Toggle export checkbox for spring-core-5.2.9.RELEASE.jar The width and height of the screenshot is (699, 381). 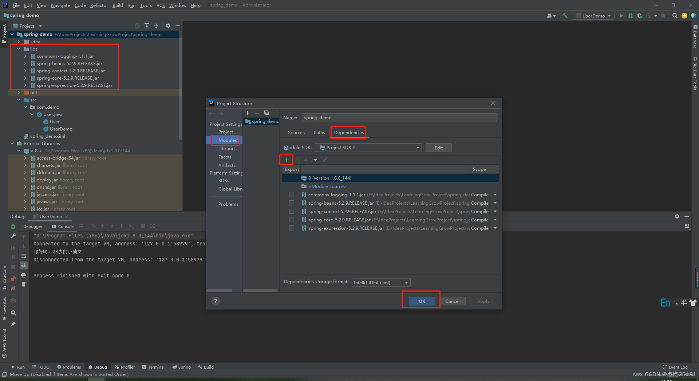point(292,220)
